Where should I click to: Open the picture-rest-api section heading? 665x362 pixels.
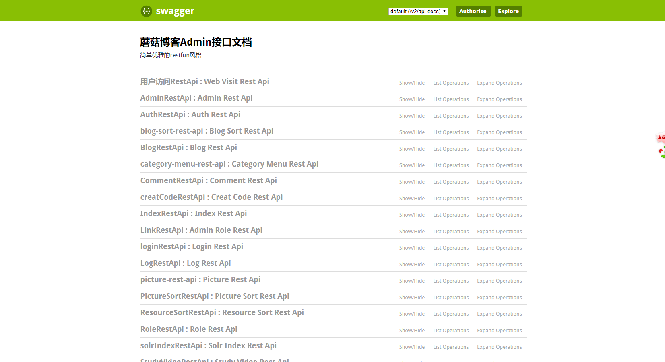tap(200, 280)
